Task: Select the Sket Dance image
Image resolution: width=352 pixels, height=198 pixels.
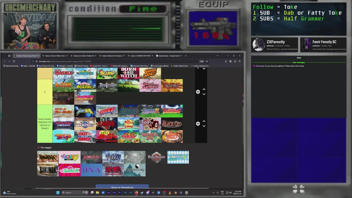Action: [x=85, y=136]
